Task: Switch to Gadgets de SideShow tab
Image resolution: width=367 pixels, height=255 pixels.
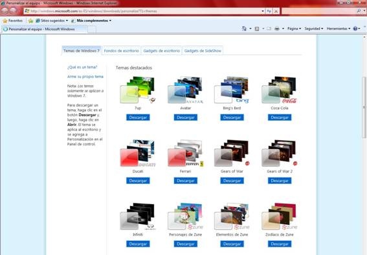Action: tap(203, 50)
